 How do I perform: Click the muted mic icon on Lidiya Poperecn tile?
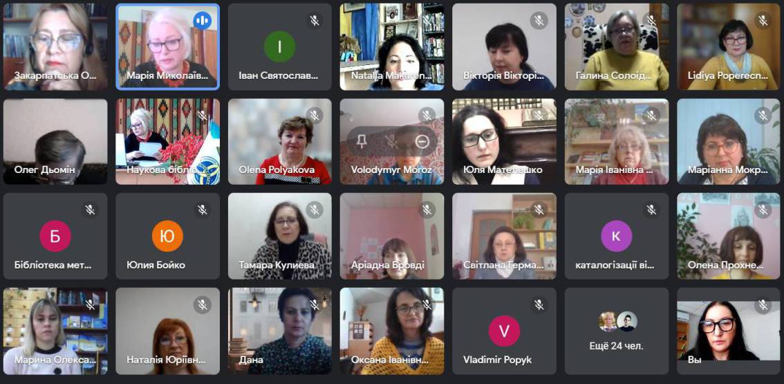coord(763,21)
